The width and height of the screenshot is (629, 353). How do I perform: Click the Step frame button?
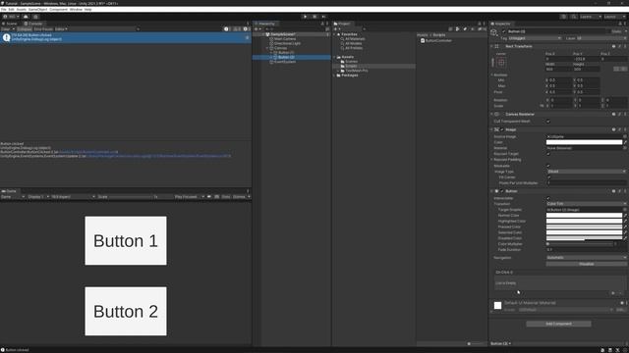tap(323, 17)
